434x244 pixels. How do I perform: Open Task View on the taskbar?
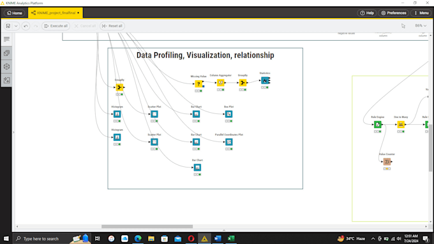pos(98,238)
